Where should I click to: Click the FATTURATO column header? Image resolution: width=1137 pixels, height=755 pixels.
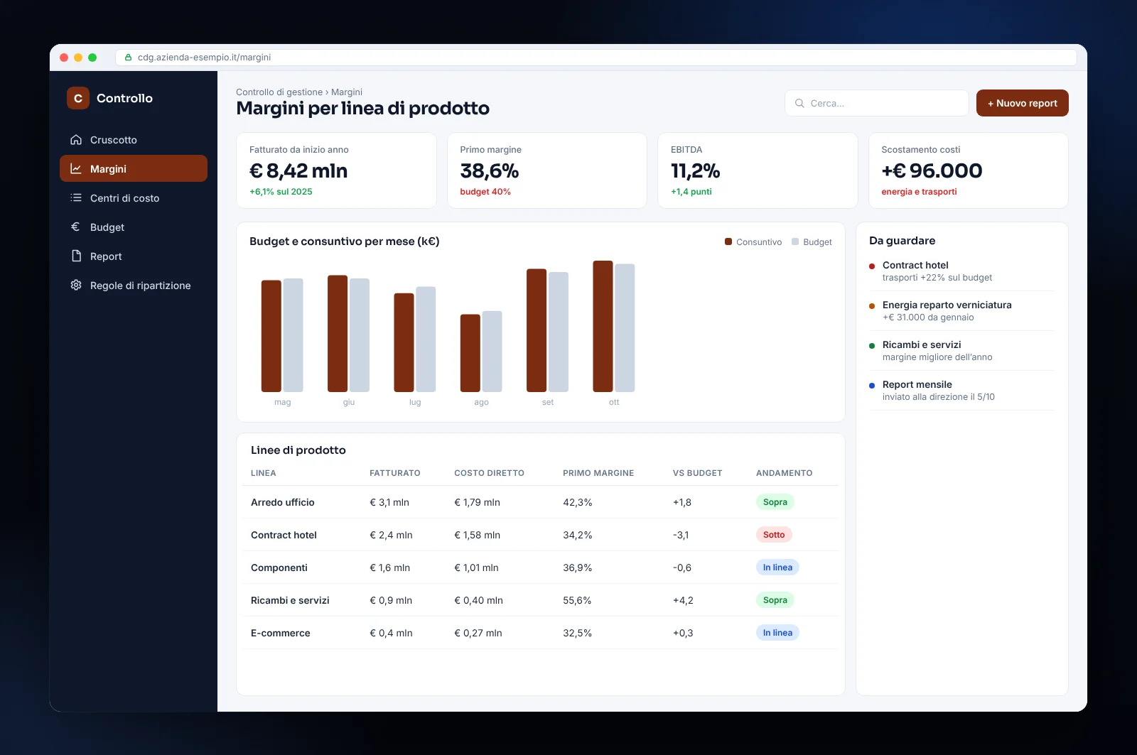(395, 473)
